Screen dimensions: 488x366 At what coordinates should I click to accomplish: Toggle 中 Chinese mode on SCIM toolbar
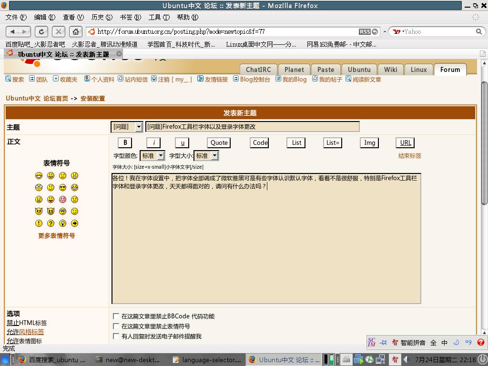tap(445, 343)
